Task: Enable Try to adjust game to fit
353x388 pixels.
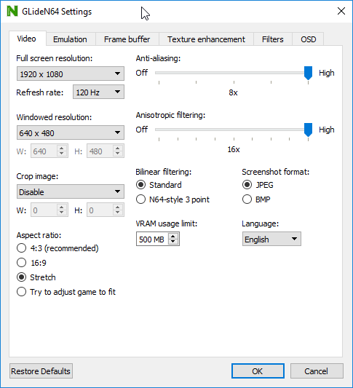Action: 66,292
